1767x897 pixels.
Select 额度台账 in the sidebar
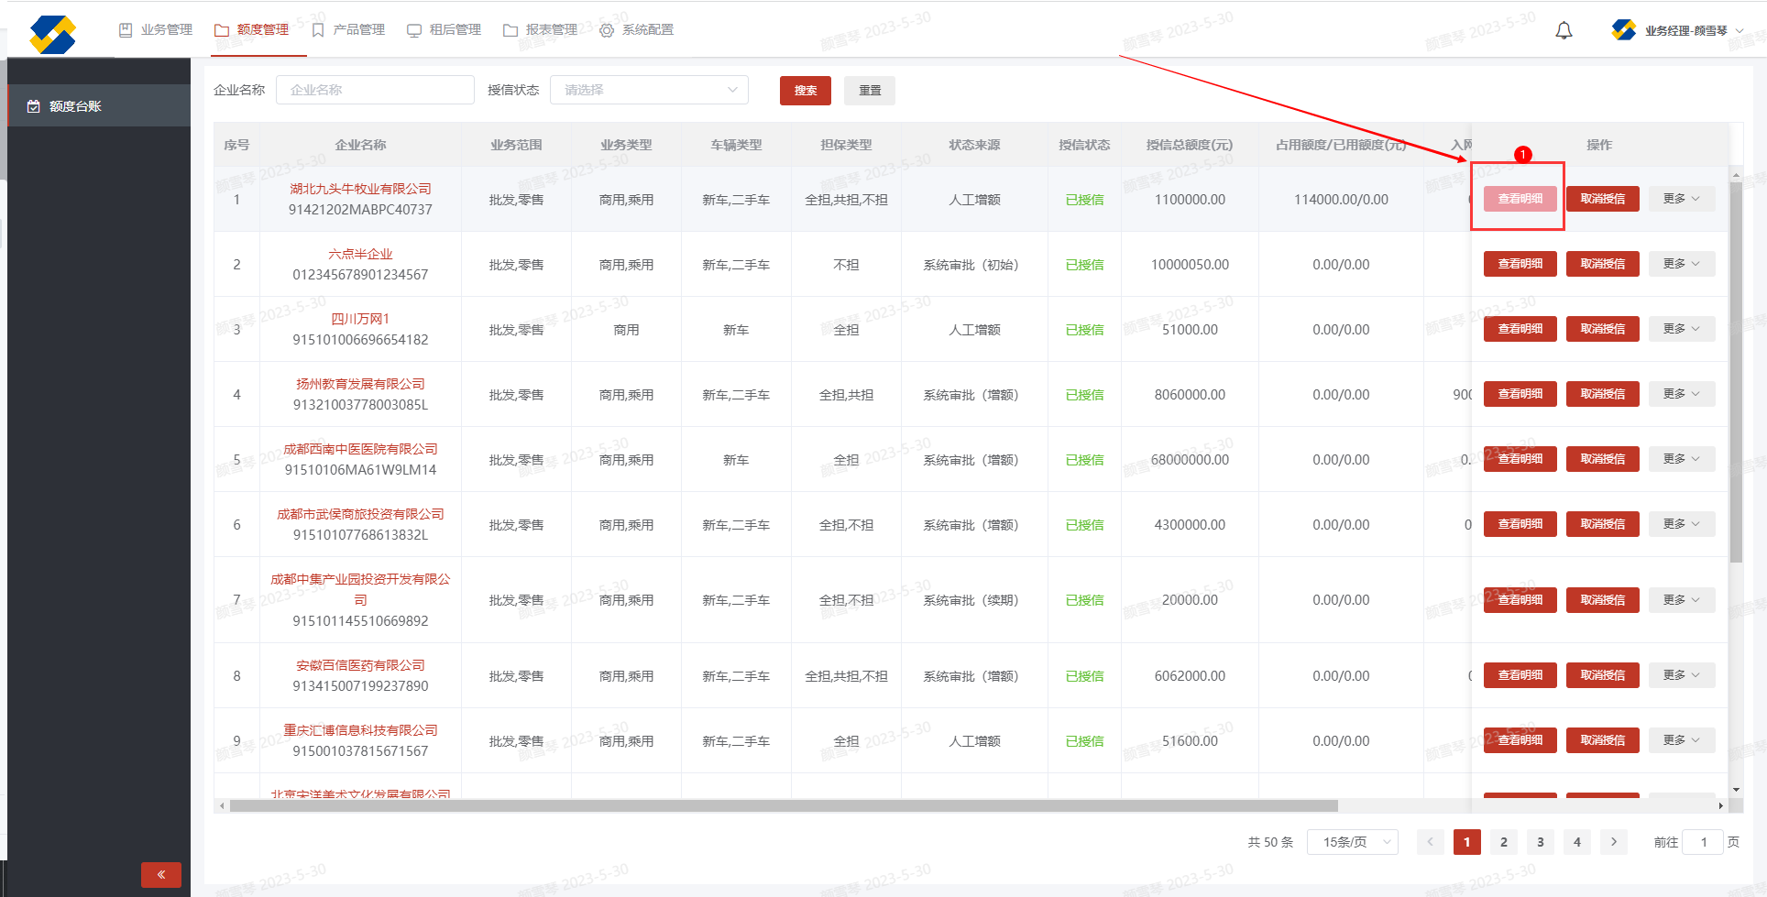tap(75, 106)
